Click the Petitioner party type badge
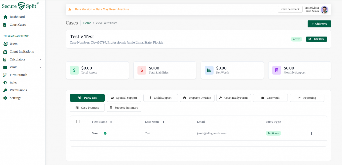 point(273,133)
